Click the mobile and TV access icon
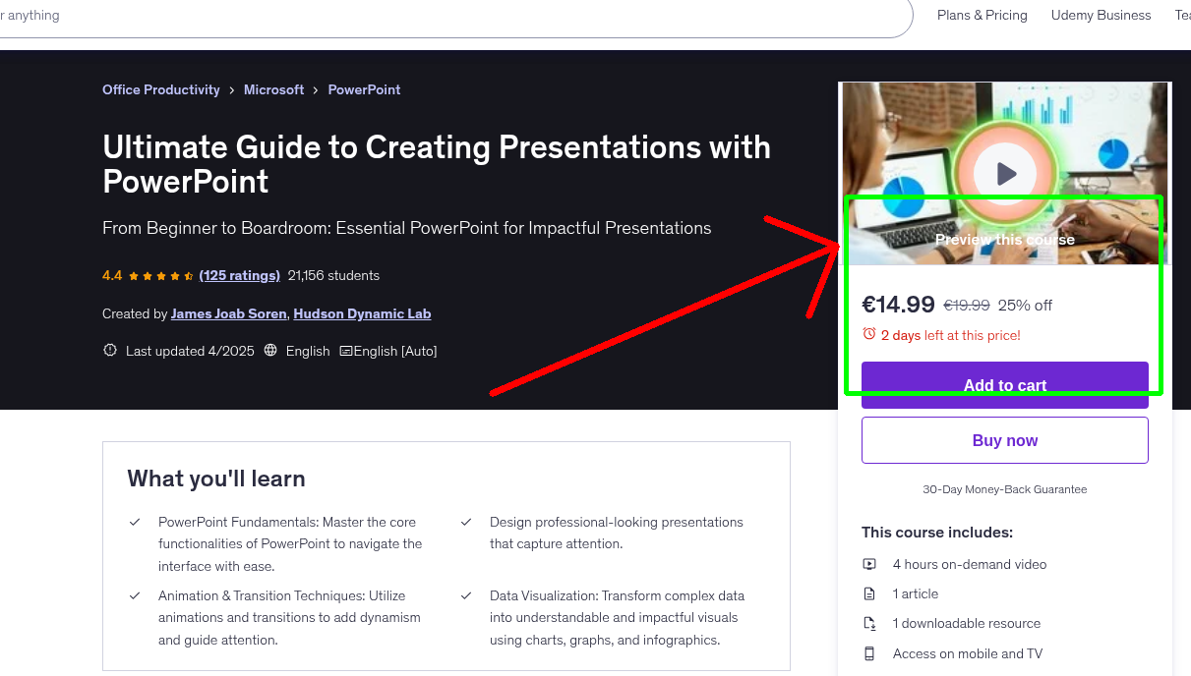1191x676 pixels. click(869, 653)
